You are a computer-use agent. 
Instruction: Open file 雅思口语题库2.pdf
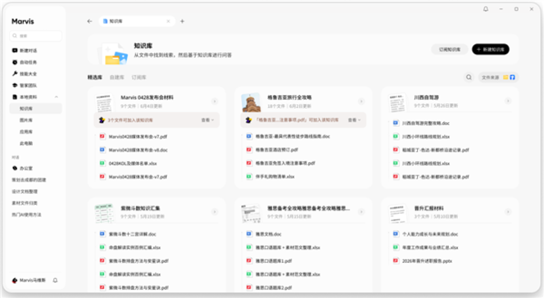(274, 287)
